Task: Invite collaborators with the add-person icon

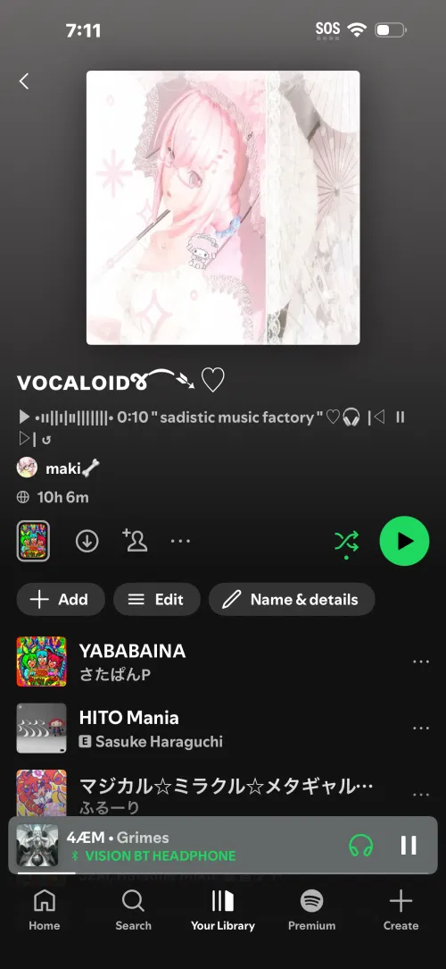Action: pos(135,540)
